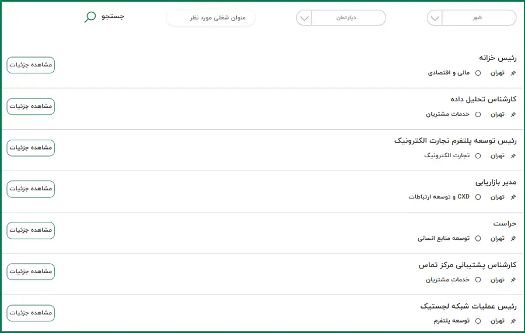
Task: Open the مدیر بازاریابی job title link
Action: (x=496, y=182)
